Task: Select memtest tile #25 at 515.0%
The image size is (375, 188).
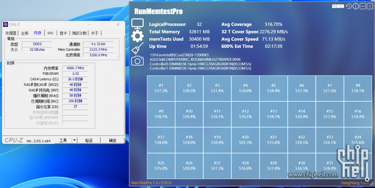Action: point(161,166)
